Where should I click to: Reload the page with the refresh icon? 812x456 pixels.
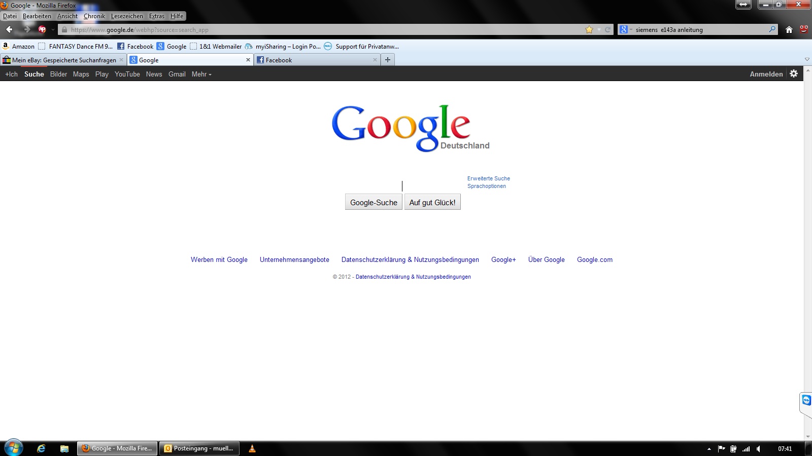(x=607, y=29)
